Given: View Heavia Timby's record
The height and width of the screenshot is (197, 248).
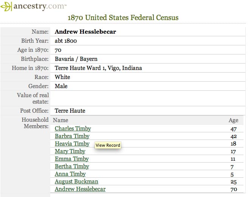Looking at the screenshot, I should click(x=72, y=144).
